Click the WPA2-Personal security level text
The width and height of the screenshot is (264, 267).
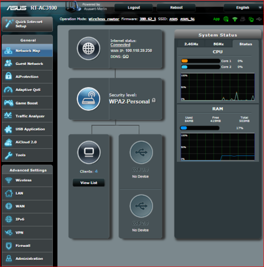[129, 101]
